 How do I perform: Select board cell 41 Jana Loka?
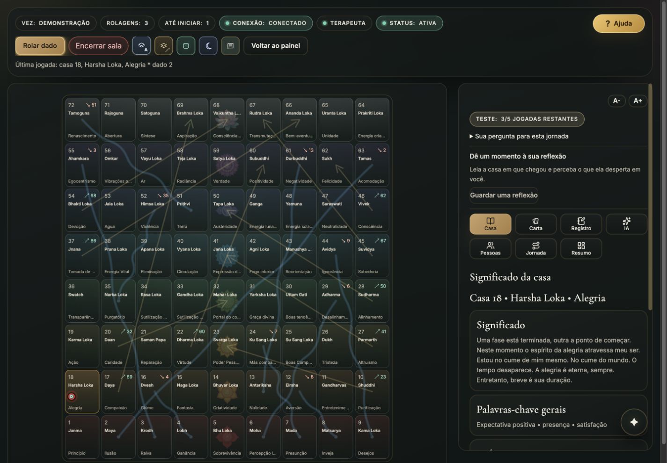(x=227, y=255)
